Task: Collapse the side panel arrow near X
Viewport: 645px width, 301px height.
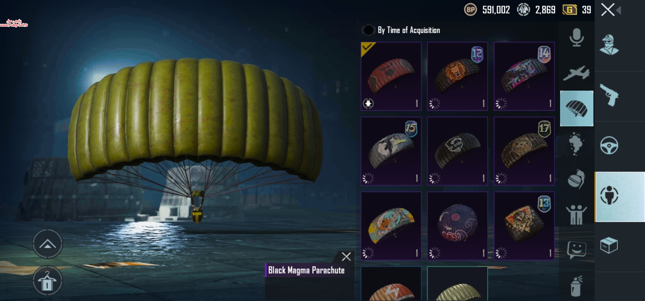Action: (619, 11)
